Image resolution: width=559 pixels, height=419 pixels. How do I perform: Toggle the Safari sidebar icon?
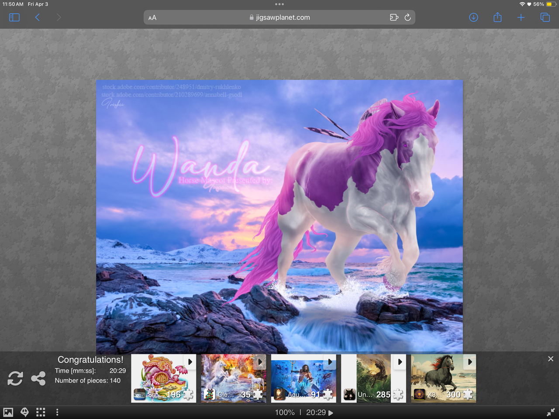(14, 17)
